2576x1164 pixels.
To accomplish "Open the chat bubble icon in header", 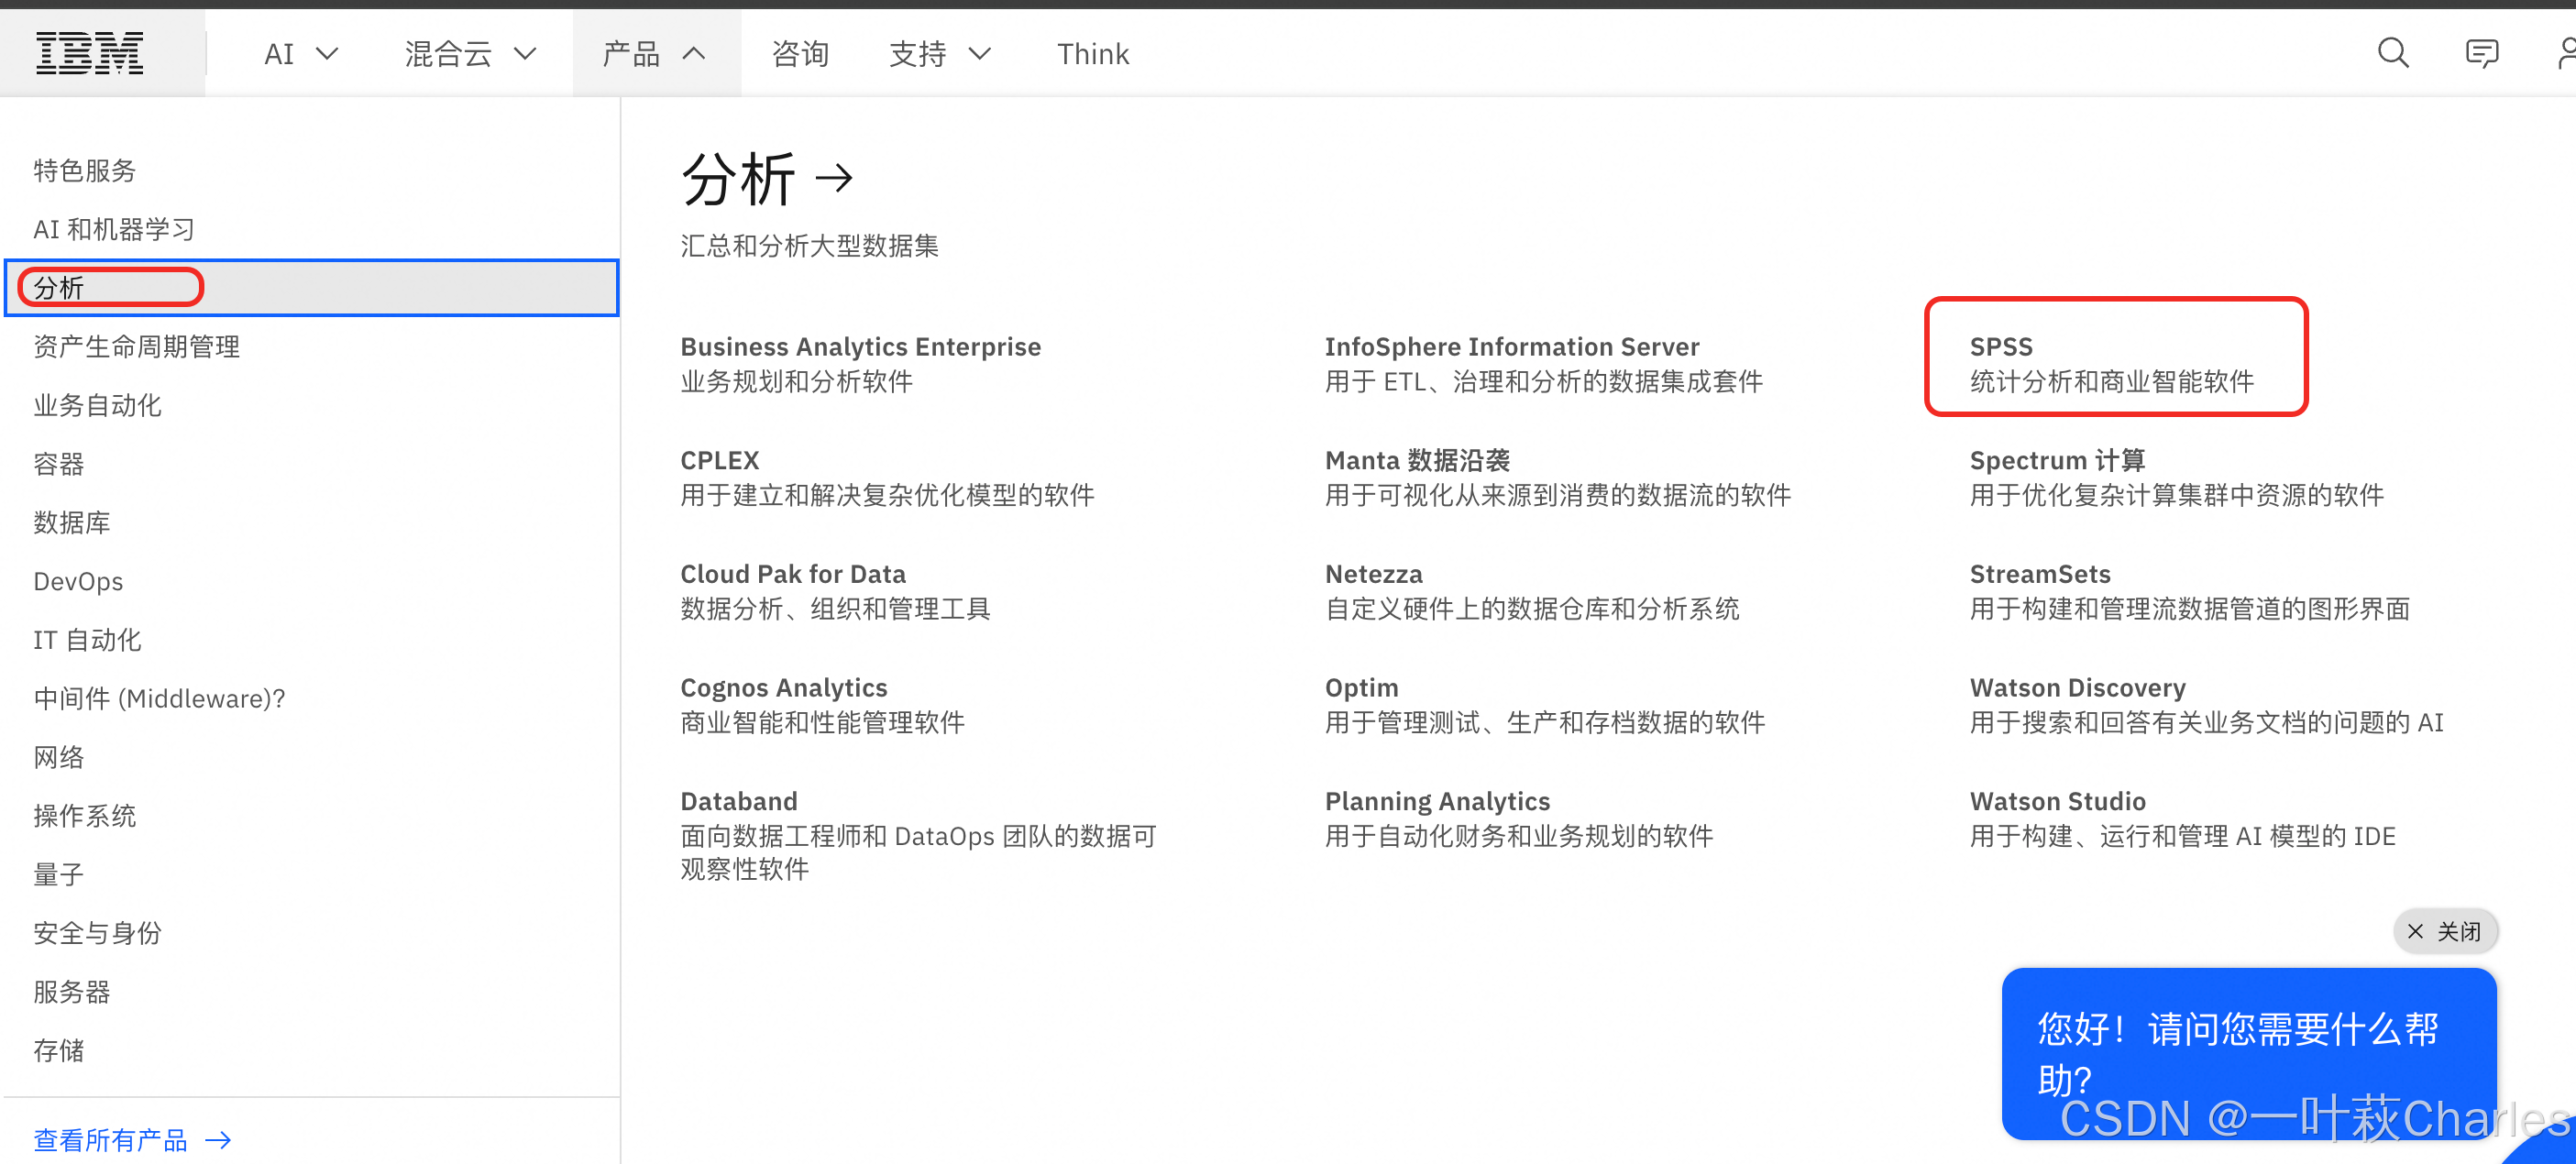I will coord(2481,53).
